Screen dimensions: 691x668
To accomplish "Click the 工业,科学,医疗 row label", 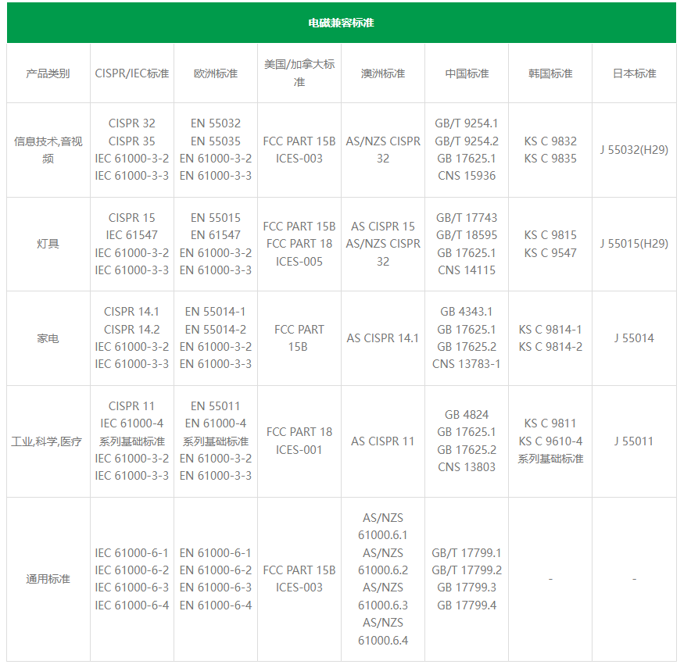I will pyautogui.click(x=48, y=441).
